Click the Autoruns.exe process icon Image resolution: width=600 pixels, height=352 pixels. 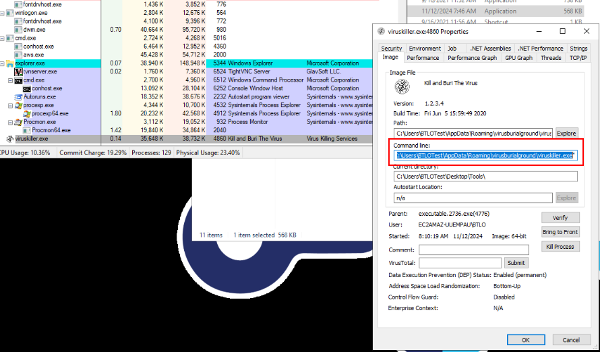click(x=18, y=97)
